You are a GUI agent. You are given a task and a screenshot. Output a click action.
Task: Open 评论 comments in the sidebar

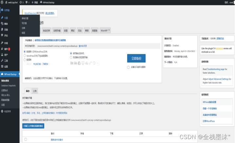pyautogui.click(x=5, y=35)
